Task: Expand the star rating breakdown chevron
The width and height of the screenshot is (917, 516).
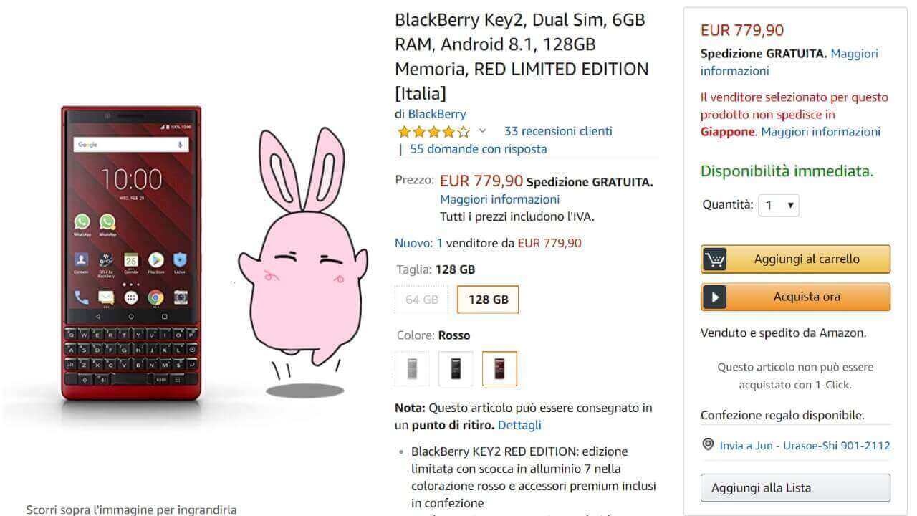Action: pyautogui.click(x=482, y=131)
